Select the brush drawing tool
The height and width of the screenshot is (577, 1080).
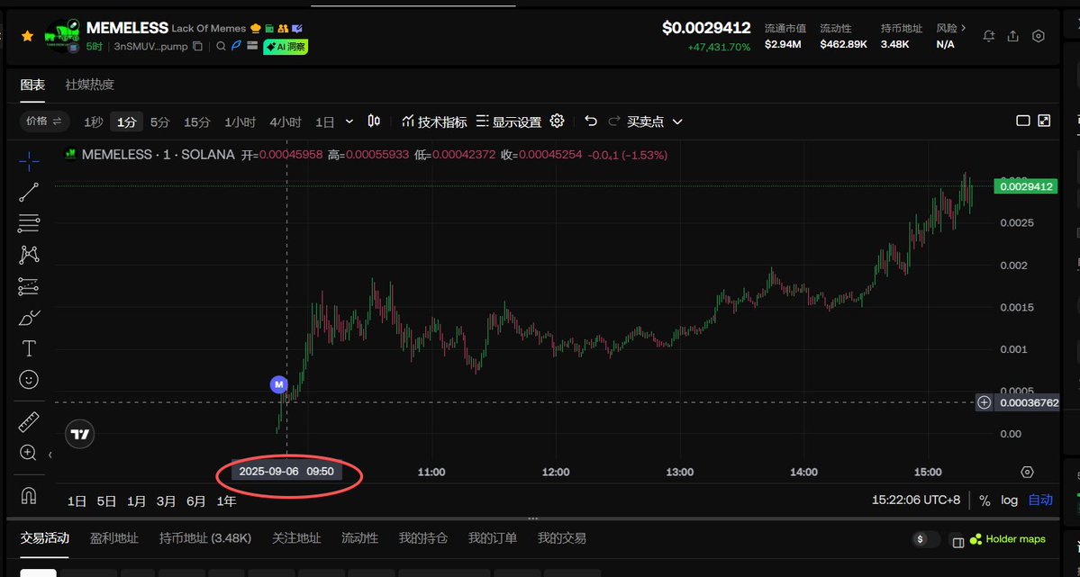click(x=29, y=318)
